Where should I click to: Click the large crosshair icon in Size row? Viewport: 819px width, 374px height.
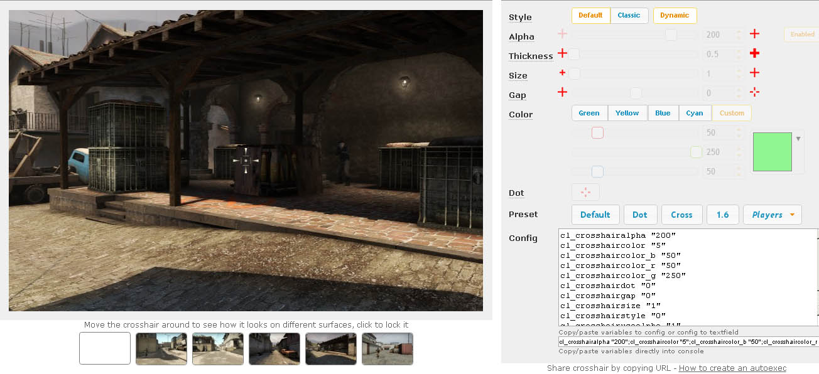coord(754,73)
